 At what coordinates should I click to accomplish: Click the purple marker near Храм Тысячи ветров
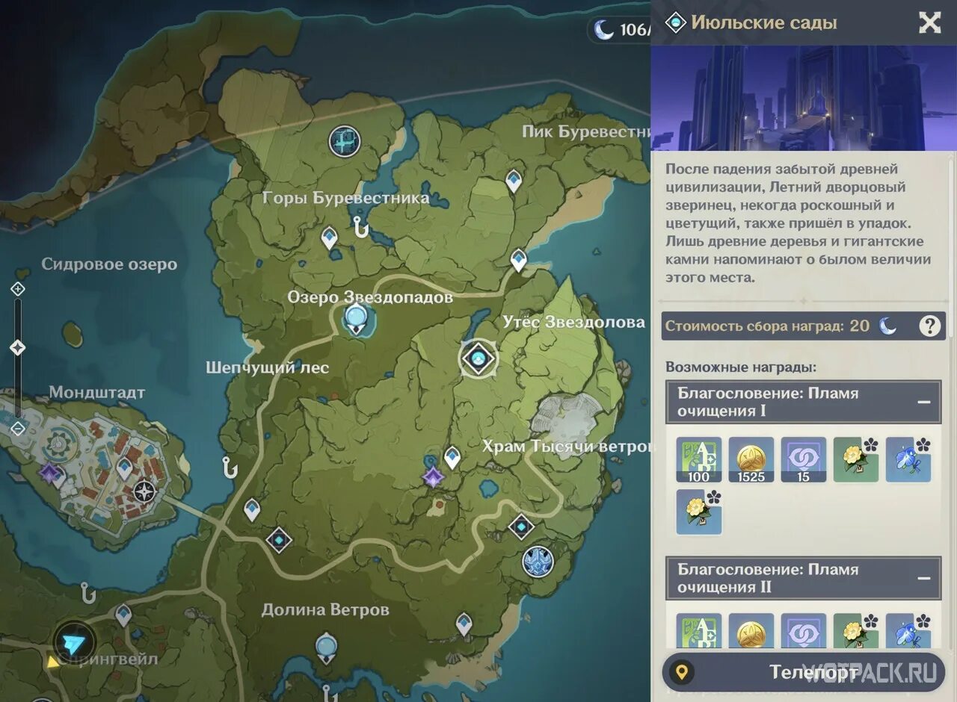[432, 476]
